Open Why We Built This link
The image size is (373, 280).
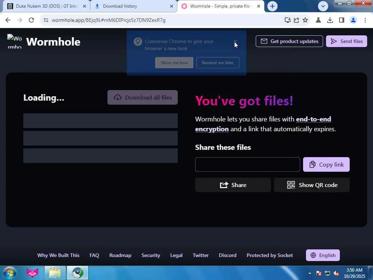tap(58, 255)
